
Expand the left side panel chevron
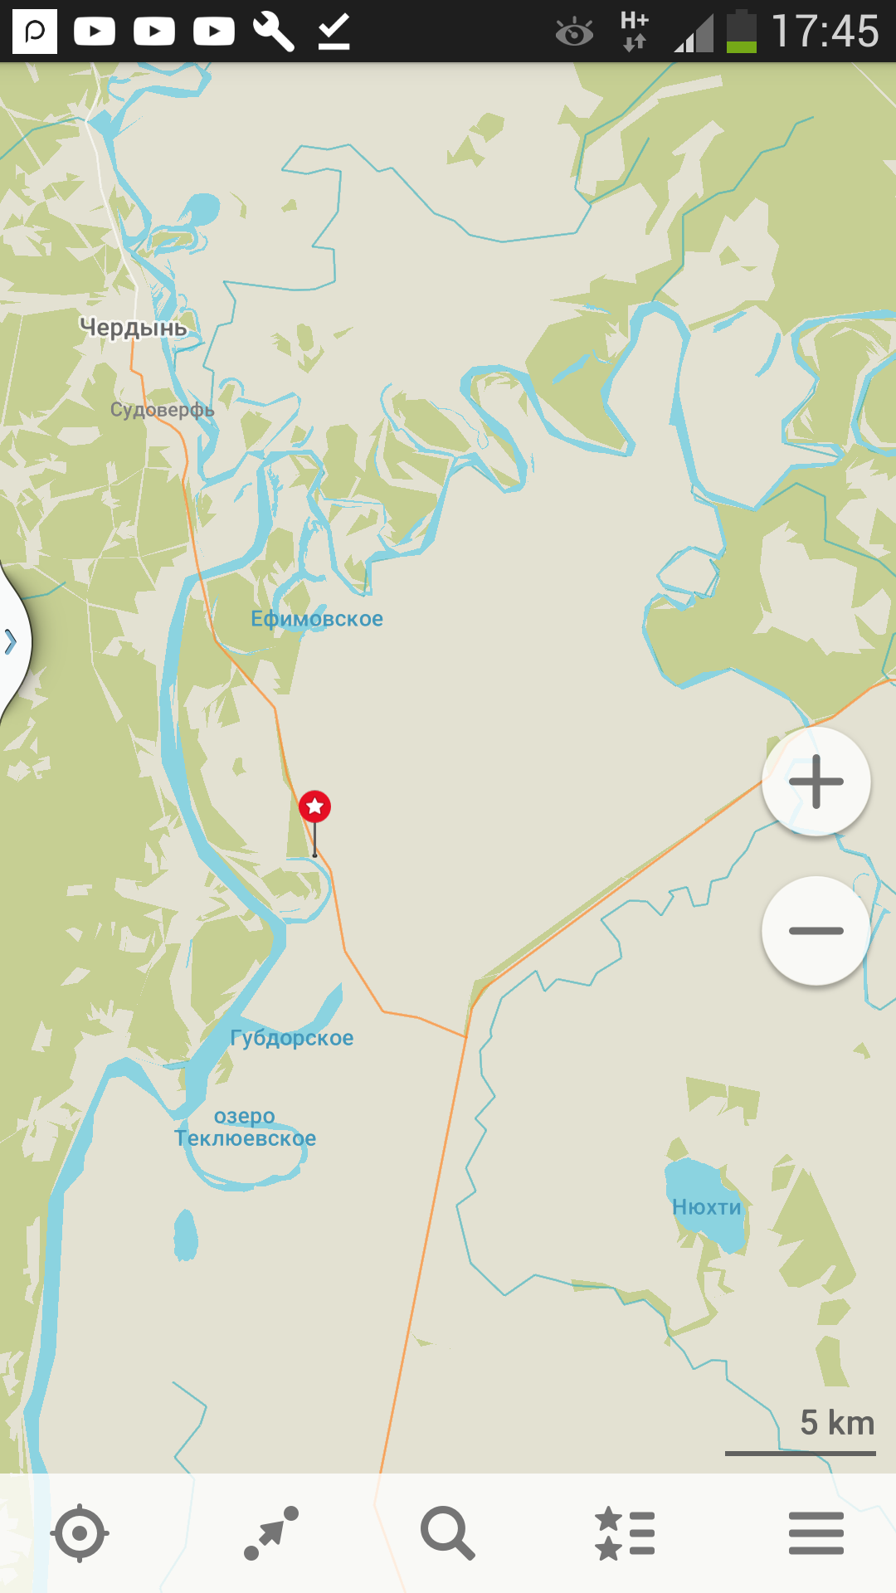coord(12,641)
